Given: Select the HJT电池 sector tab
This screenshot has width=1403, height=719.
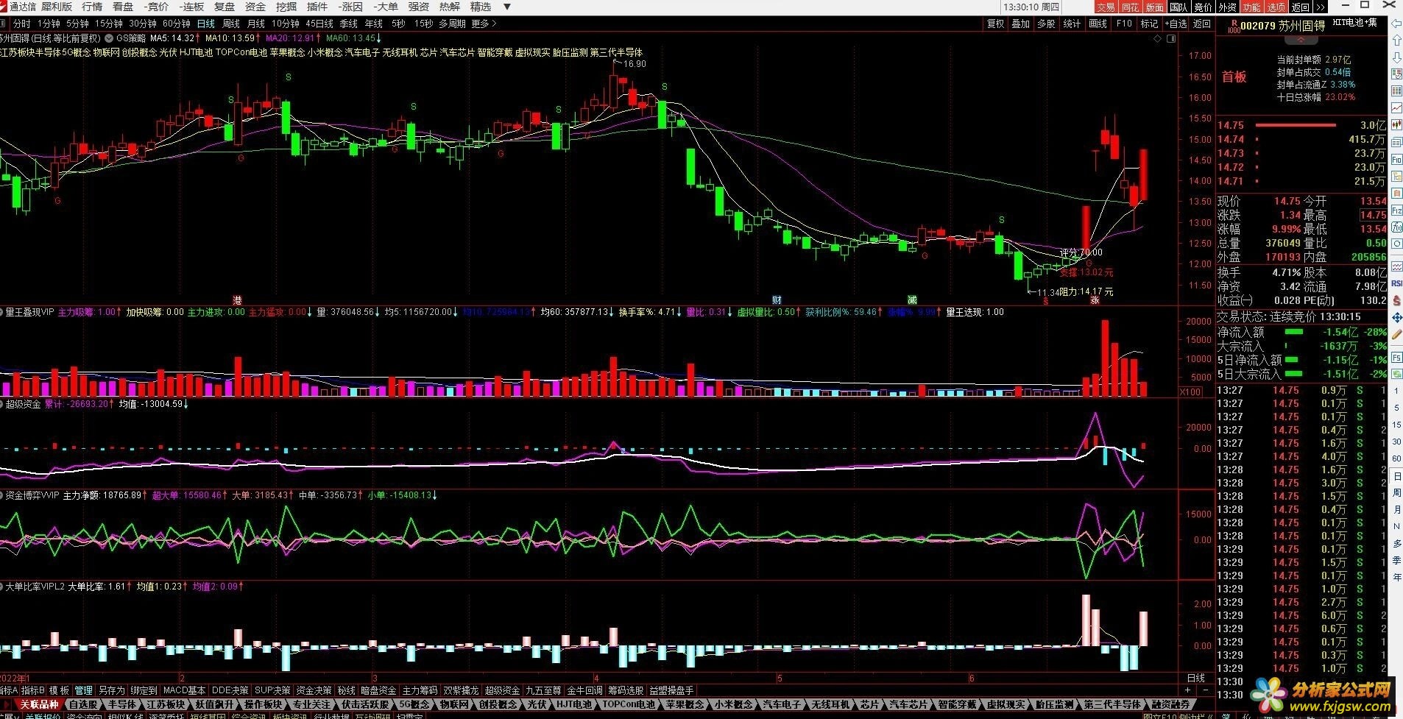Looking at the screenshot, I should (x=573, y=704).
